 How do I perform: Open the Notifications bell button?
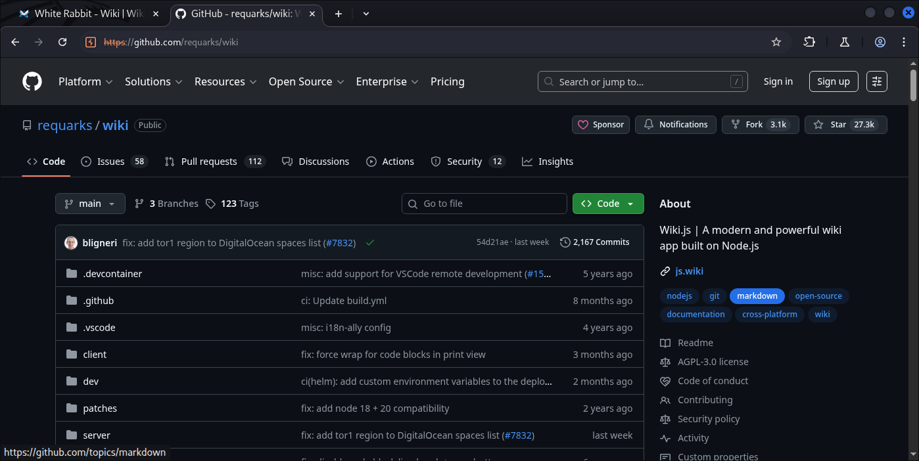point(676,125)
